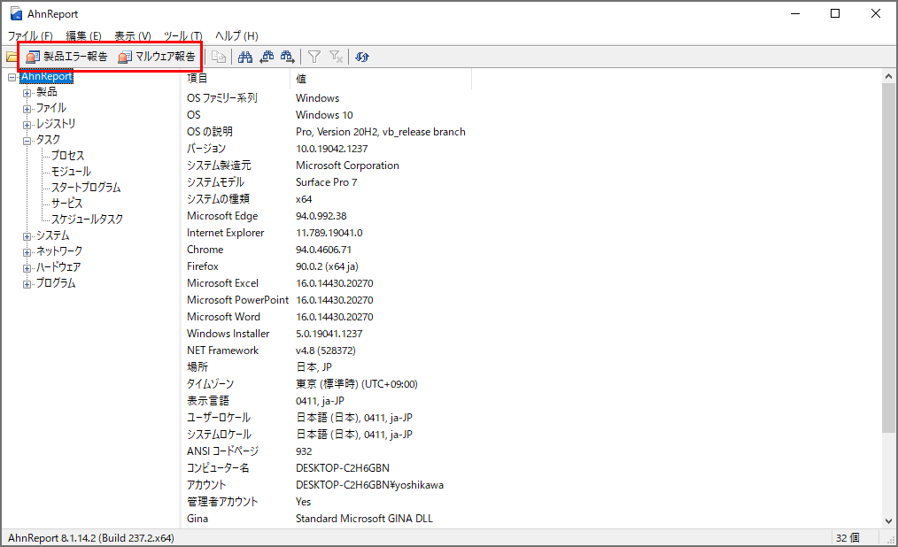Select スタートプログラム in the tree
Viewport: 898px width, 547px height.
(86, 188)
